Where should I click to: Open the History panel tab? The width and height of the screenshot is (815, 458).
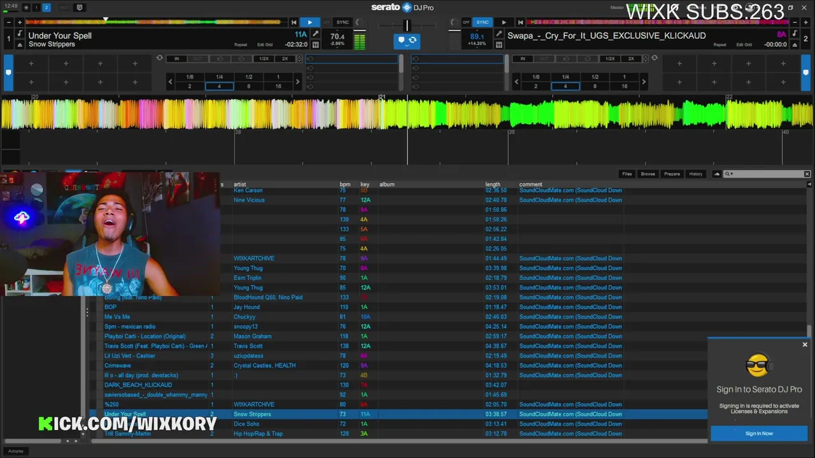[x=695, y=174]
